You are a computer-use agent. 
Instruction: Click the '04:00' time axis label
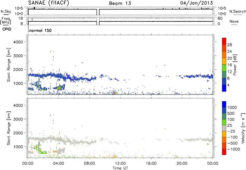(x=59, y=164)
